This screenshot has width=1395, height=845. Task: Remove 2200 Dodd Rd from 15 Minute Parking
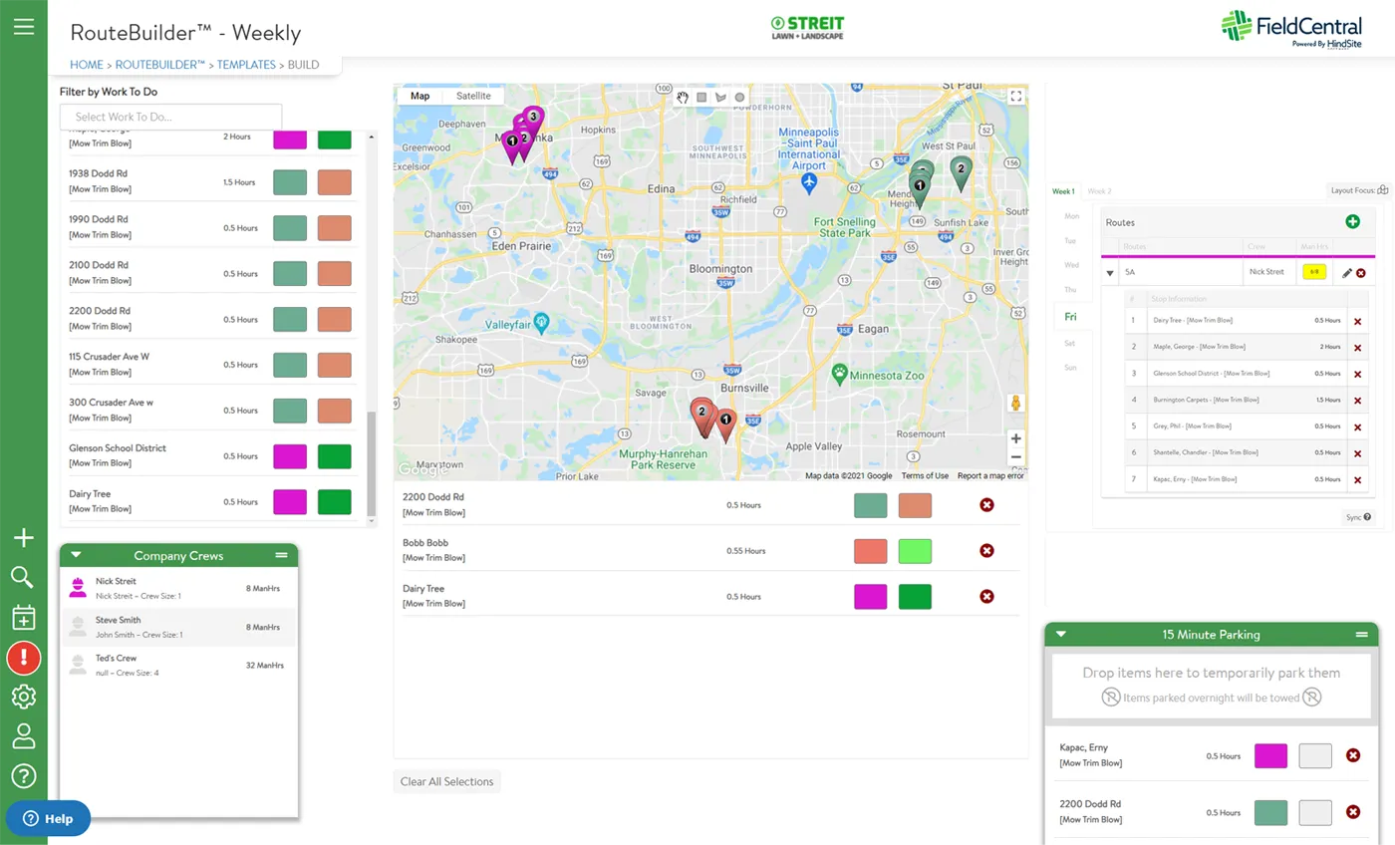coord(1353,812)
